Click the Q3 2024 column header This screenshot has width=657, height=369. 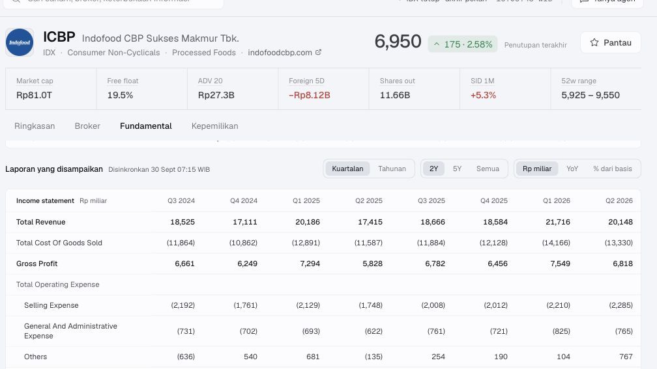click(181, 201)
